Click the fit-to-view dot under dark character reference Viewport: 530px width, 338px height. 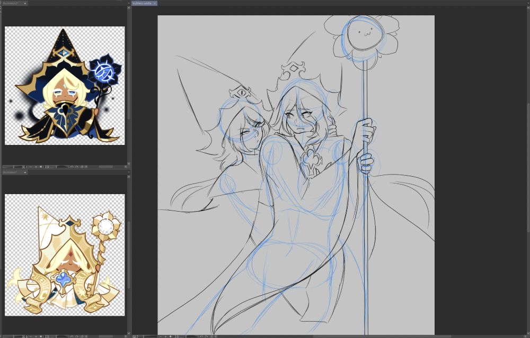(41, 167)
